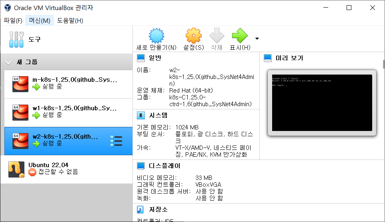385x222 pixels.
Task: Select the w1-k8s-1.25.0 virtual machine
Action: coord(68,113)
